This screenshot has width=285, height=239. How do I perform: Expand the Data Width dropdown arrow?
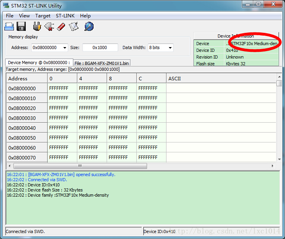tap(170, 48)
